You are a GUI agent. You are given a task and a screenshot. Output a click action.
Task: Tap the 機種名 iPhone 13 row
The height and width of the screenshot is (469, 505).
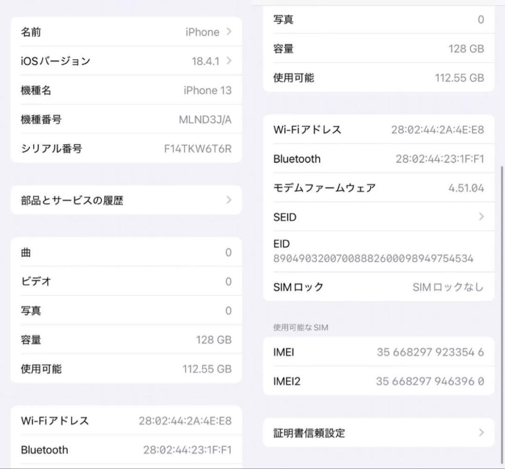click(x=126, y=90)
